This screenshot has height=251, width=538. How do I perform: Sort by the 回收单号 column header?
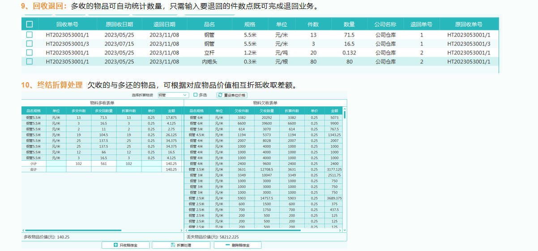coord(68,25)
